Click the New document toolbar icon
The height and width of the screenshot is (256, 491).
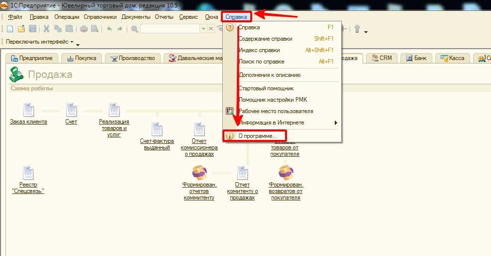10,29
